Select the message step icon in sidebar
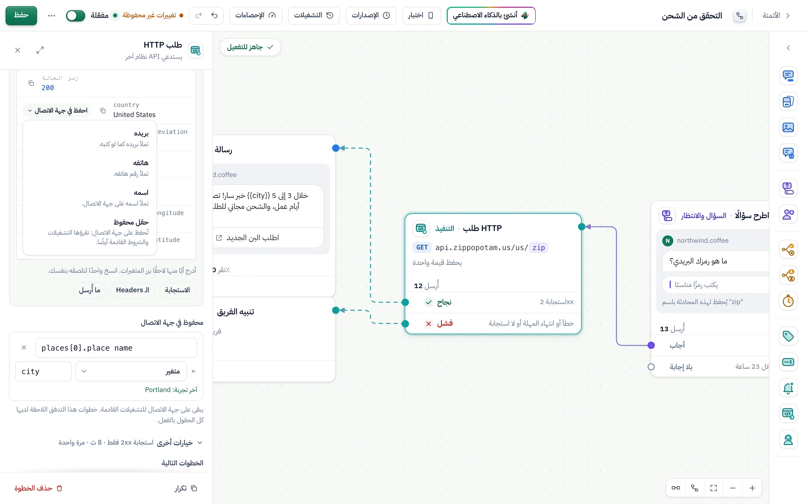807x504 pixels. tap(788, 76)
